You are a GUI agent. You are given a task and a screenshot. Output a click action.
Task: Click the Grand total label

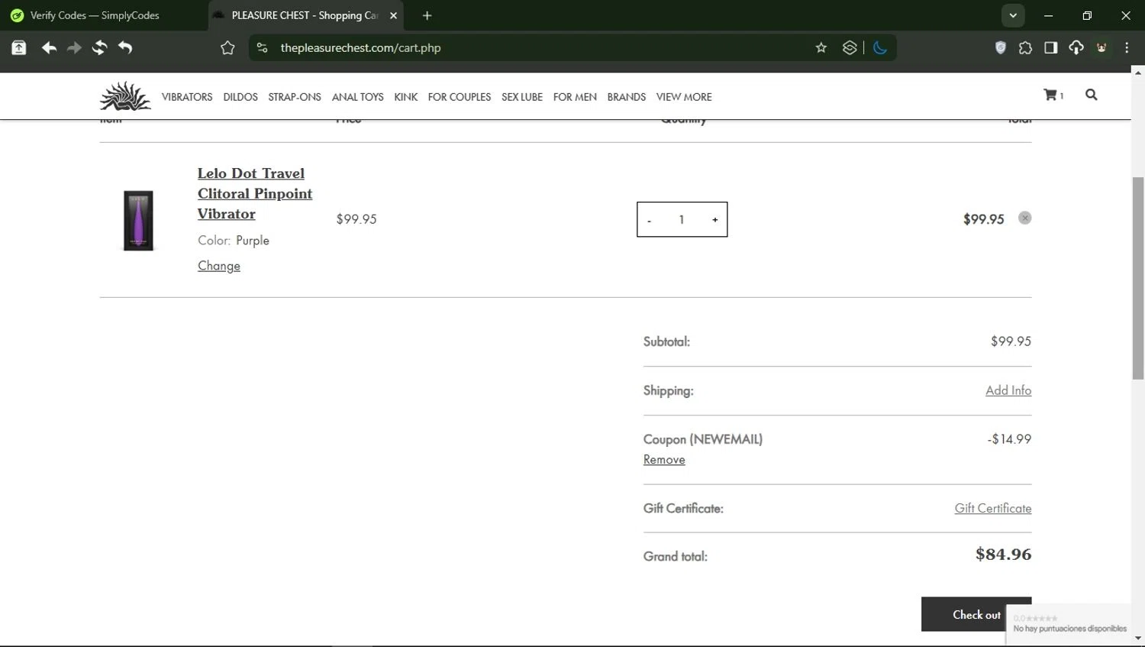pyautogui.click(x=676, y=556)
